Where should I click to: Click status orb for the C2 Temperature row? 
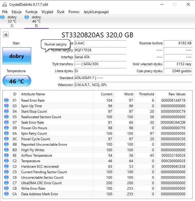point(6,161)
